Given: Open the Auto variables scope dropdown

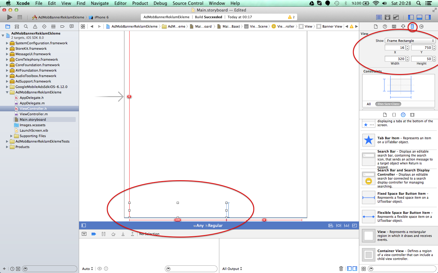Looking at the screenshot, I should [88, 269].
